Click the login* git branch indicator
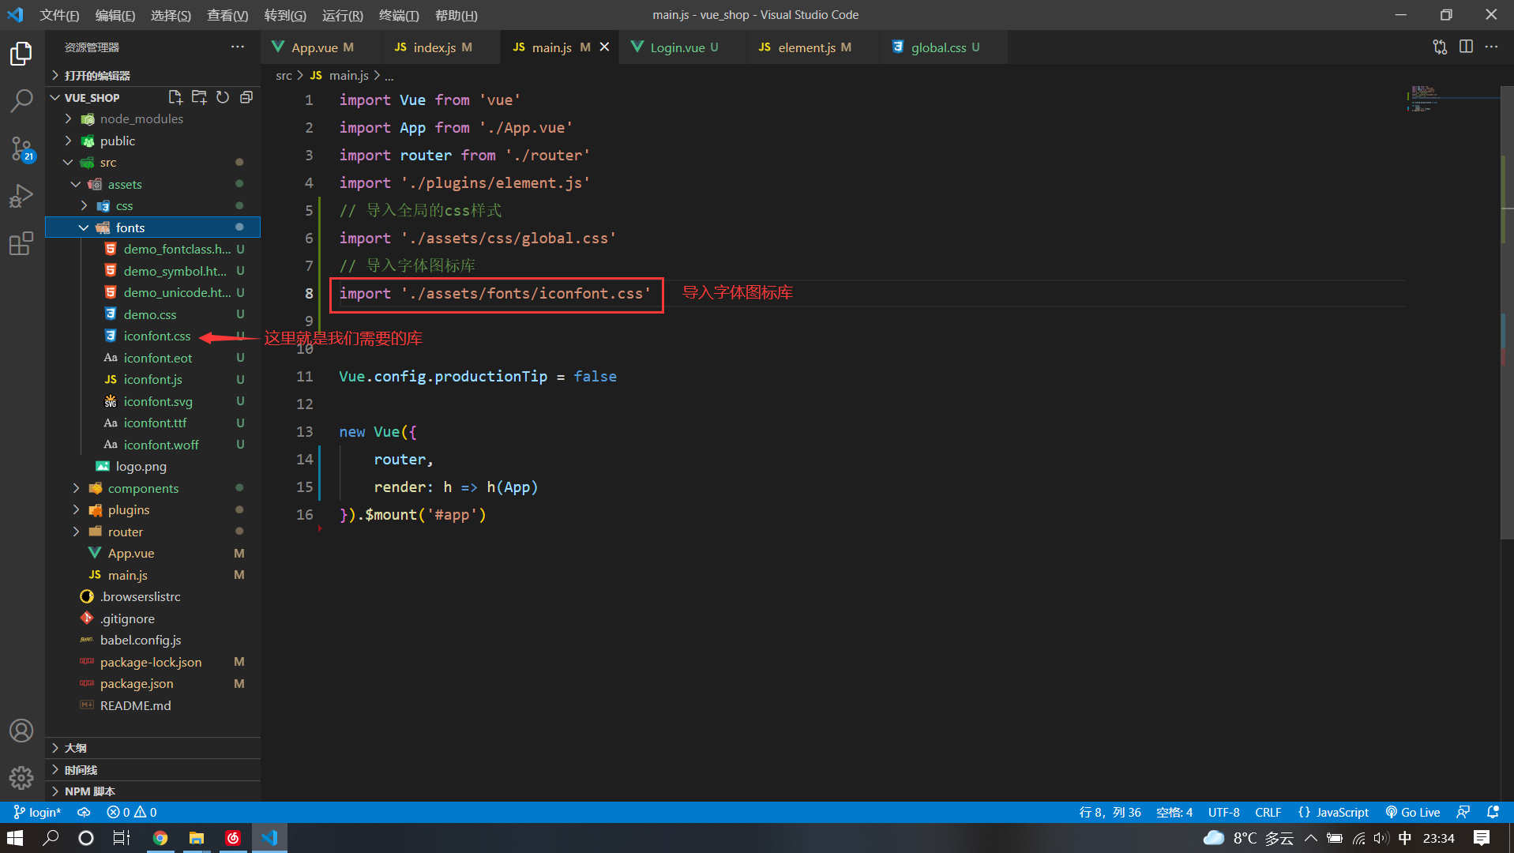This screenshot has height=853, width=1514. point(37,812)
